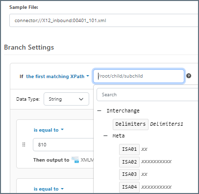This screenshot has height=194, width=199.
Task: Click the Search box in XPath picker
Action: (x=148, y=95)
